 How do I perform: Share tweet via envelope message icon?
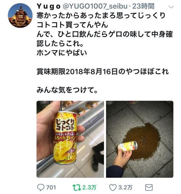point(149,187)
